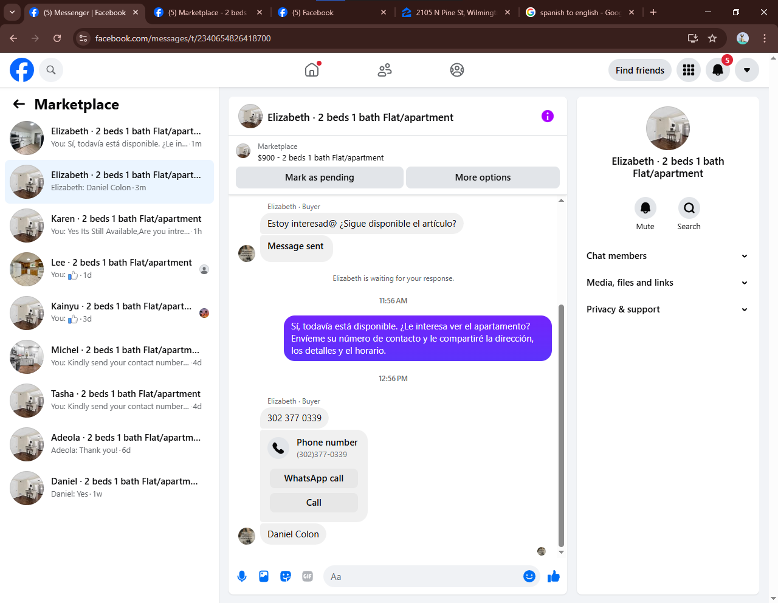This screenshot has width=778, height=603.
Task: Go to the Home feed icon
Action: click(312, 70)
